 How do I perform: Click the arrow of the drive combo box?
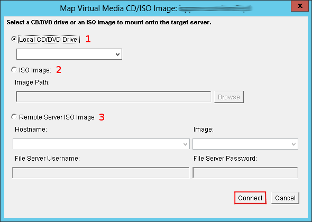[117, 54]
